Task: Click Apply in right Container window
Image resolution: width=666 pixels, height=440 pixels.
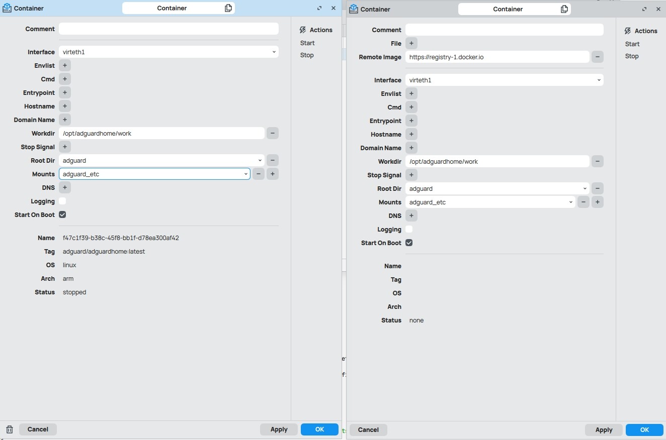Action: pyautogui.click(x=604, y=430)
